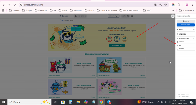Open the 'Коментарі' bookmarks folder

point(41,10)
